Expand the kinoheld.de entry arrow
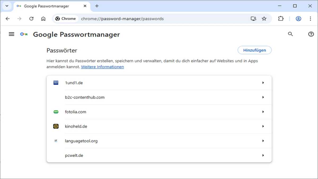 (x=263, y=126)
